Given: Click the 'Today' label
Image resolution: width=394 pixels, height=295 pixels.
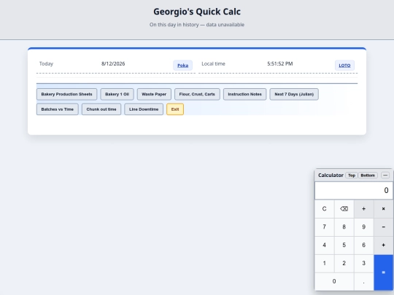Looking at the screenshot, I should point(46,63).
